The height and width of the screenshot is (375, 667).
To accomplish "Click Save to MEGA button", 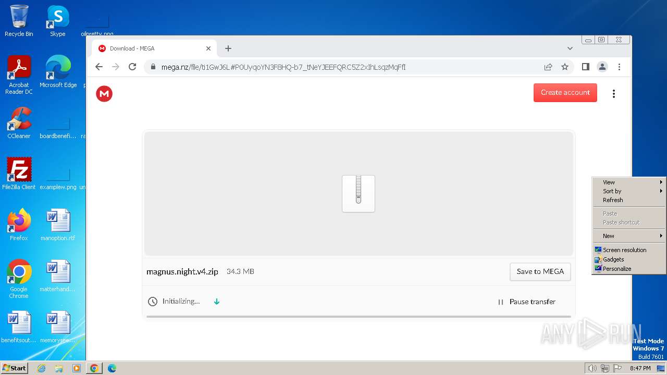I will 540,271.
